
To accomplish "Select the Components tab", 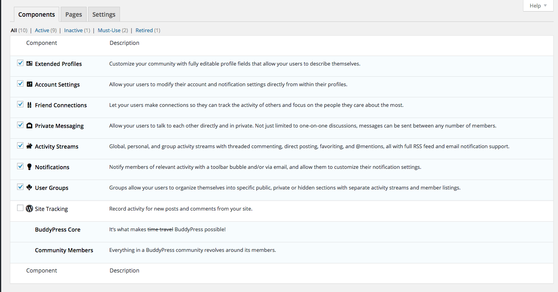I will pyautogui.click(x=37, y=14).
